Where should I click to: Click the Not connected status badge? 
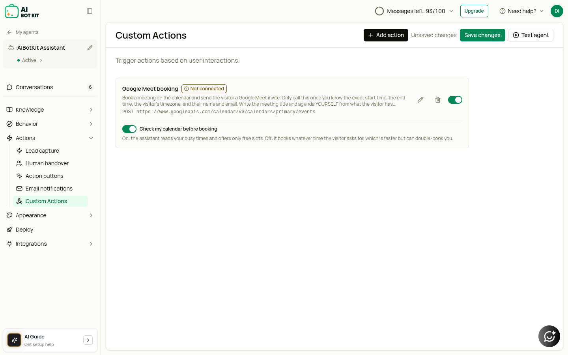[x=204, y=89]
